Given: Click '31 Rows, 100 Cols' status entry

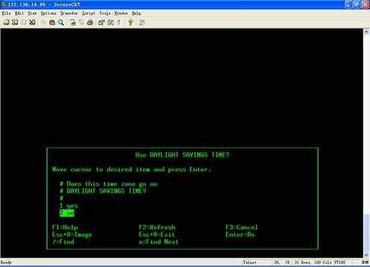Looking at the screenshot, I should 313,262.
